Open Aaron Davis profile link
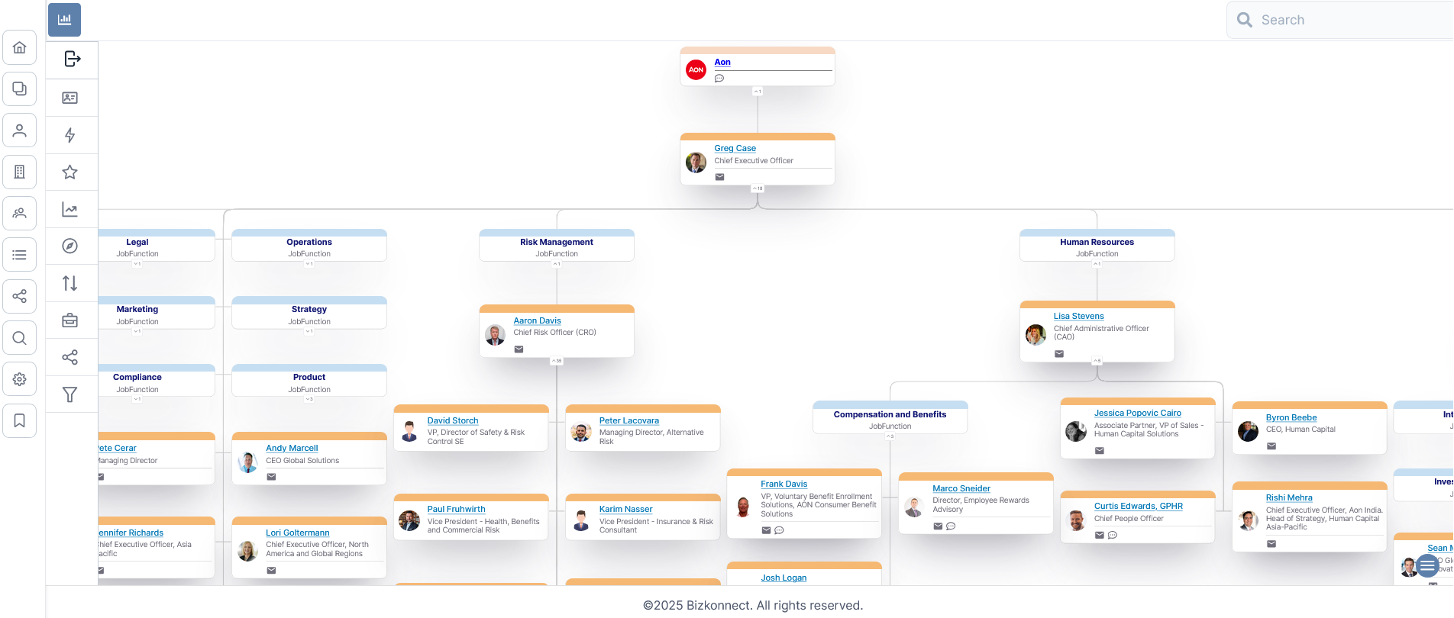 pyautogui.click(x=537, y=320)
